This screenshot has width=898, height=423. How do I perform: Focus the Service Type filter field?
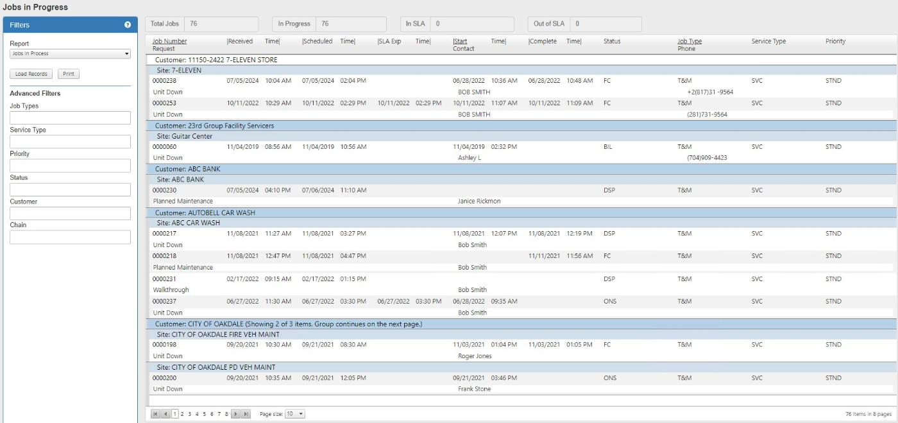(x=70, y=142)
